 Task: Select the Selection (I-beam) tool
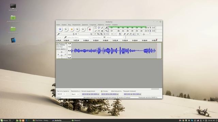[96, 28]
